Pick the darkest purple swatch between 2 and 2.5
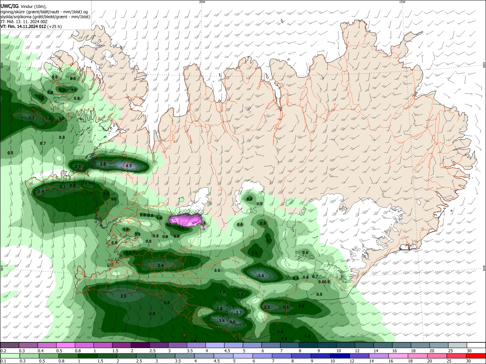 click(140, 345)
